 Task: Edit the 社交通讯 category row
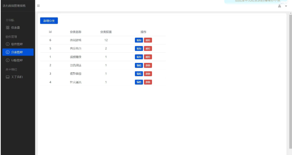coord(139,82)
